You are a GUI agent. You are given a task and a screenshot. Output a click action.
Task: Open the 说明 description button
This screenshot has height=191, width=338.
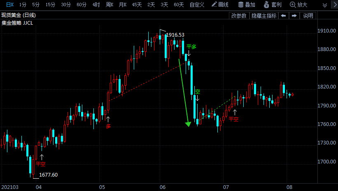point(308,16)
